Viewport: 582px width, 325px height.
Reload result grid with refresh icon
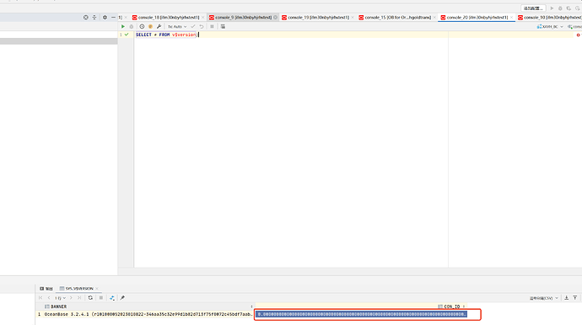point(90,298)
